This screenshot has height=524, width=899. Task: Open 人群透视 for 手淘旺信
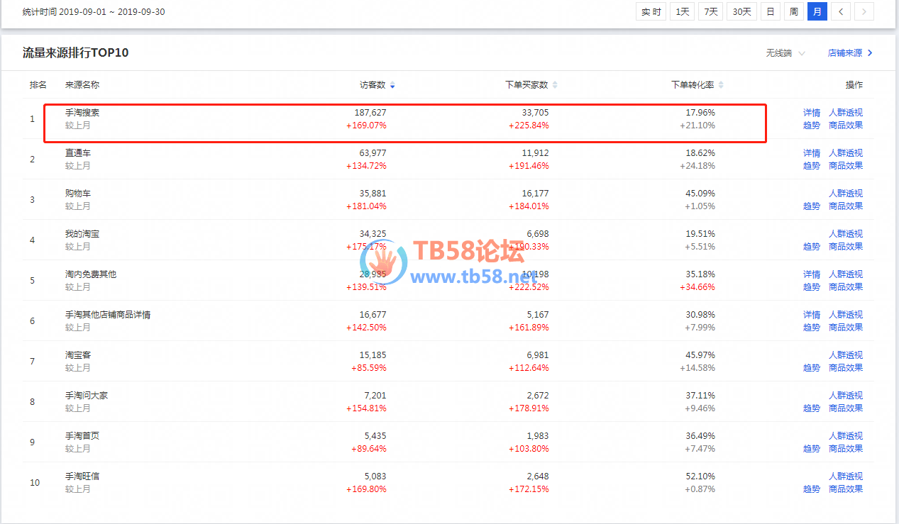click(846, 476)
